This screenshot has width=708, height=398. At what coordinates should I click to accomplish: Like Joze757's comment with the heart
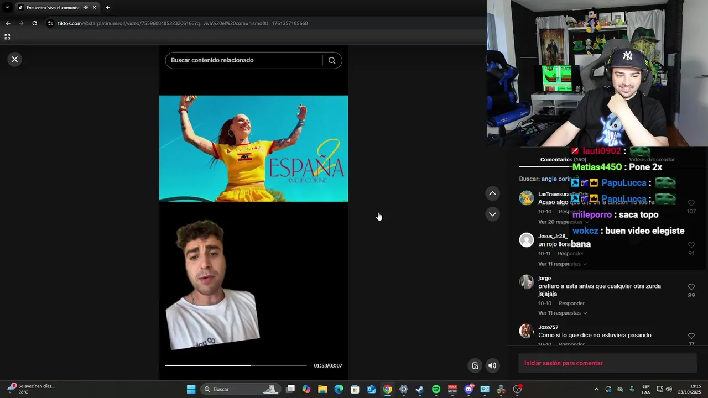691,336
